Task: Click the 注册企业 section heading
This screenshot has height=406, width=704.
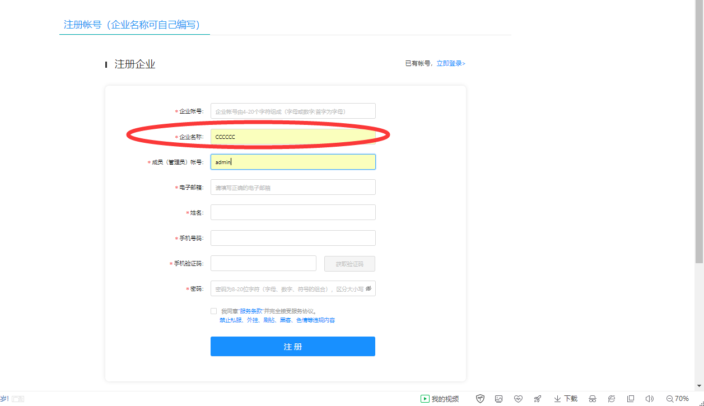Action: [134, 64]
